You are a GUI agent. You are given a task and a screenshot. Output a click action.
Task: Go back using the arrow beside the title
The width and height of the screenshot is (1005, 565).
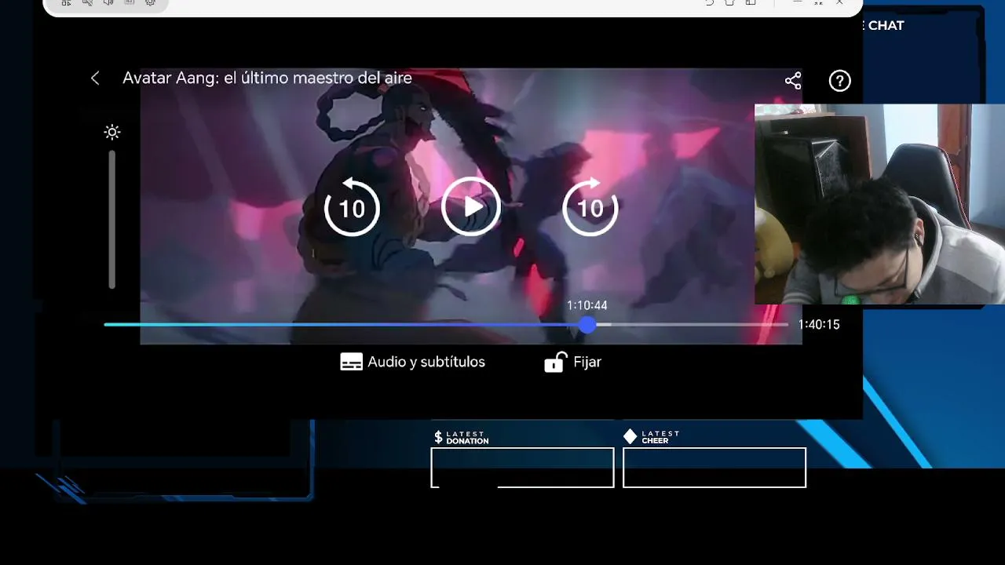coord(95,78)
